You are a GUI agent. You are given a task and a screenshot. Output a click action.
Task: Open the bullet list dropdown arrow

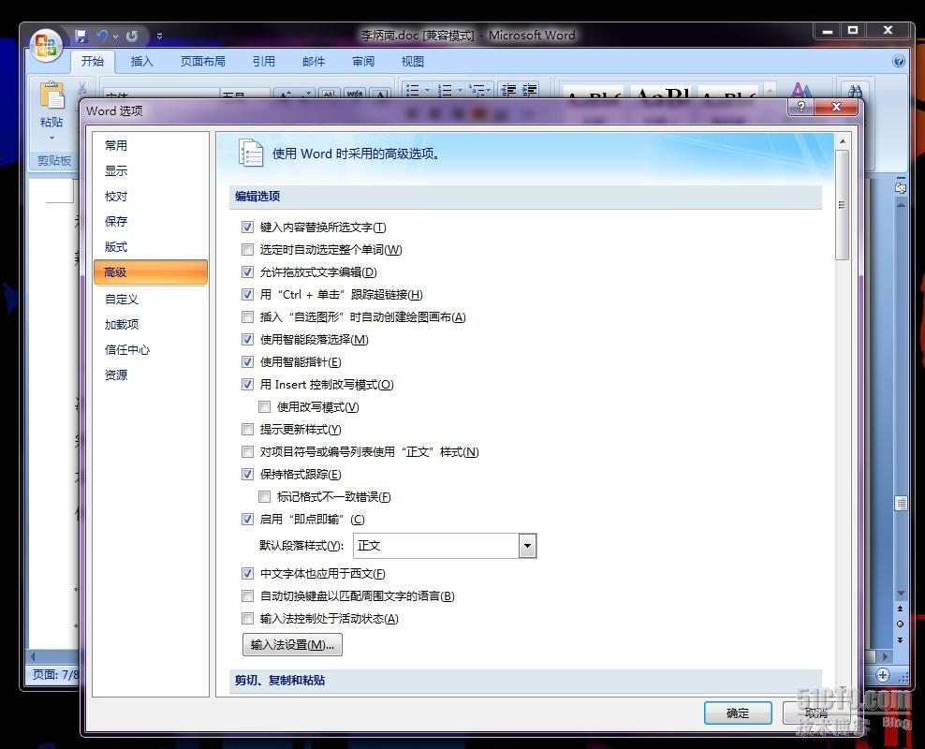(x=427, y=90)
